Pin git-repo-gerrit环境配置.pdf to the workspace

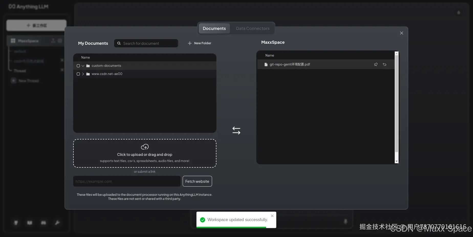[x=376, y=64]
